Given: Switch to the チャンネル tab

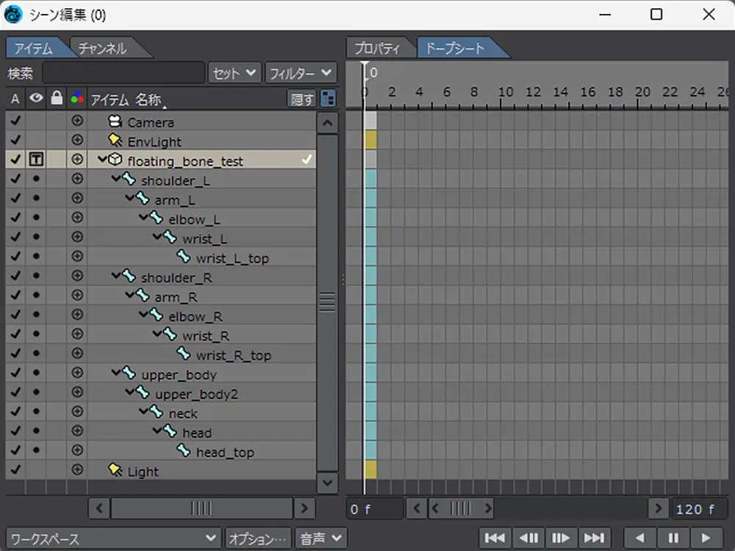Looking at the screenshot, I should point(103,48).
